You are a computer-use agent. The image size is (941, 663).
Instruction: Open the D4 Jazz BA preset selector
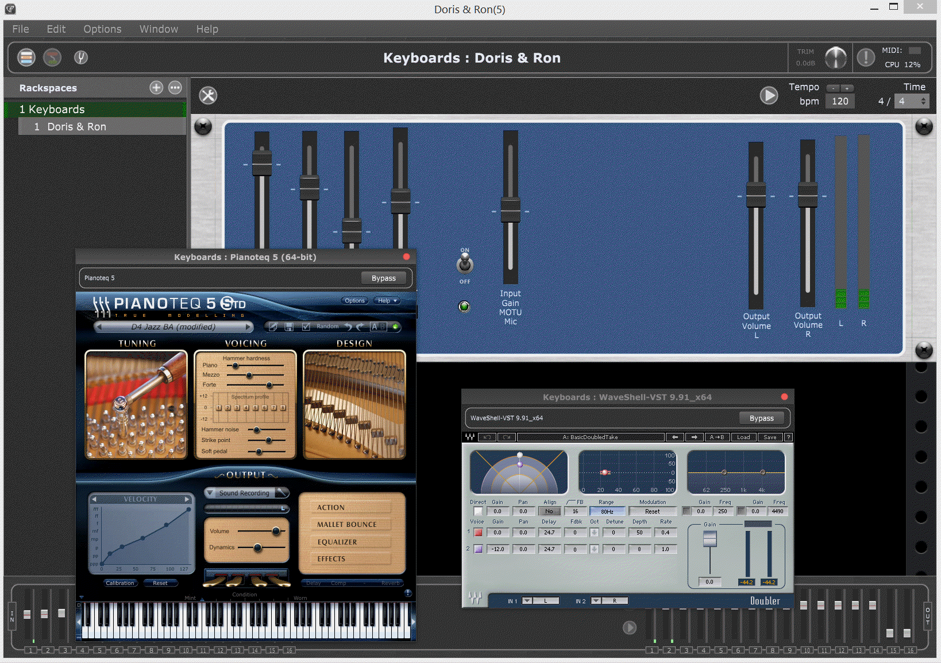click(174, 327)
